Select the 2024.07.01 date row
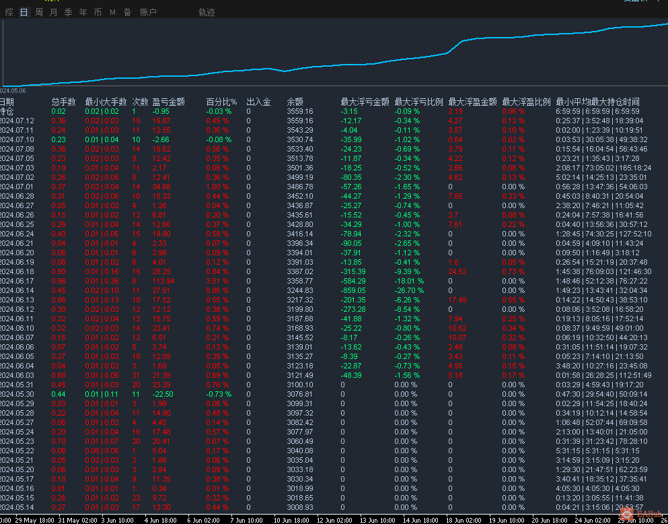Viewport: 668px width, 524px height. coord(17,187)
